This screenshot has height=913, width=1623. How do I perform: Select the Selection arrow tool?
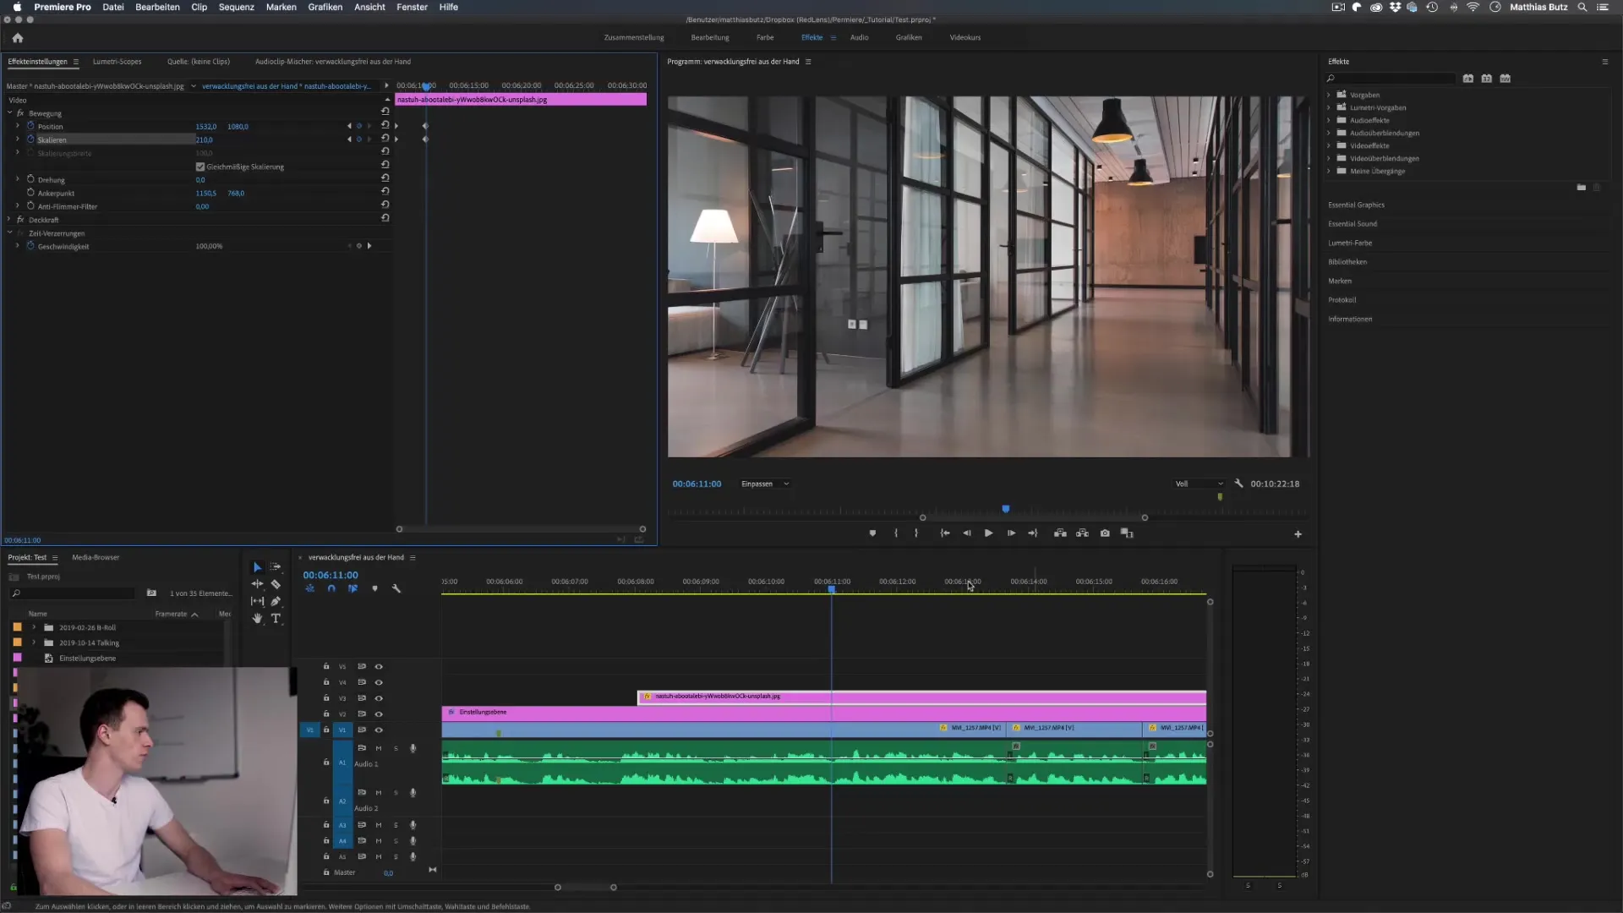[x=257, y=567]
